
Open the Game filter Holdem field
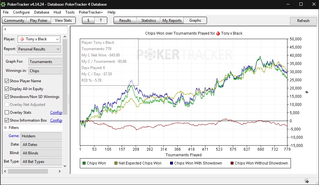(41, 136)
